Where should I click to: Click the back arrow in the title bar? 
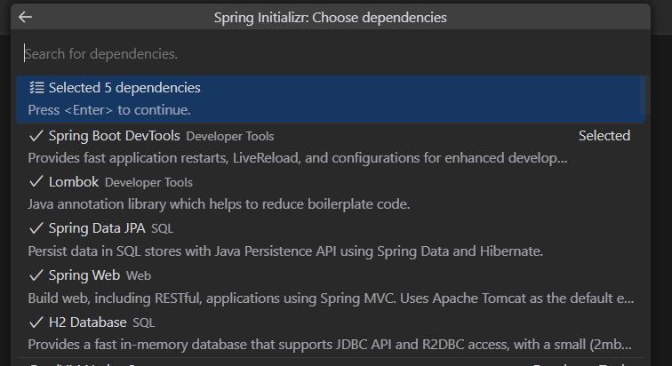(25, 17)
